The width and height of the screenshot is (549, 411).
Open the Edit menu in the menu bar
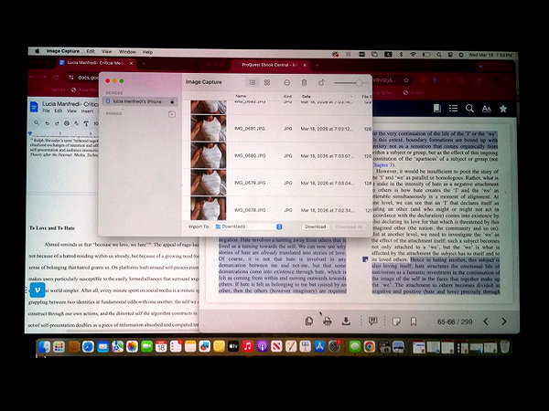coord(91,51)
